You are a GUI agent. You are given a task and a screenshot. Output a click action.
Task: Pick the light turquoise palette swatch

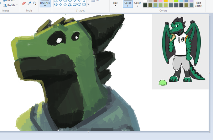pyautogui.click(x=181, y=1)
